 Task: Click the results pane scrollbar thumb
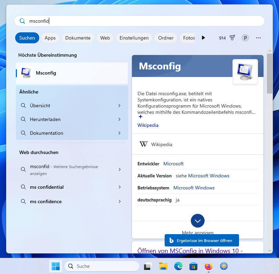(270, 73)
